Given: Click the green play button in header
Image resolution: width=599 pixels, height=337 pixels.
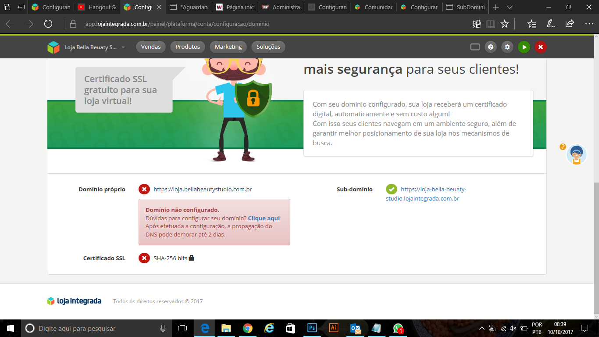Looking at the screenshot, I should pos(524,47).
